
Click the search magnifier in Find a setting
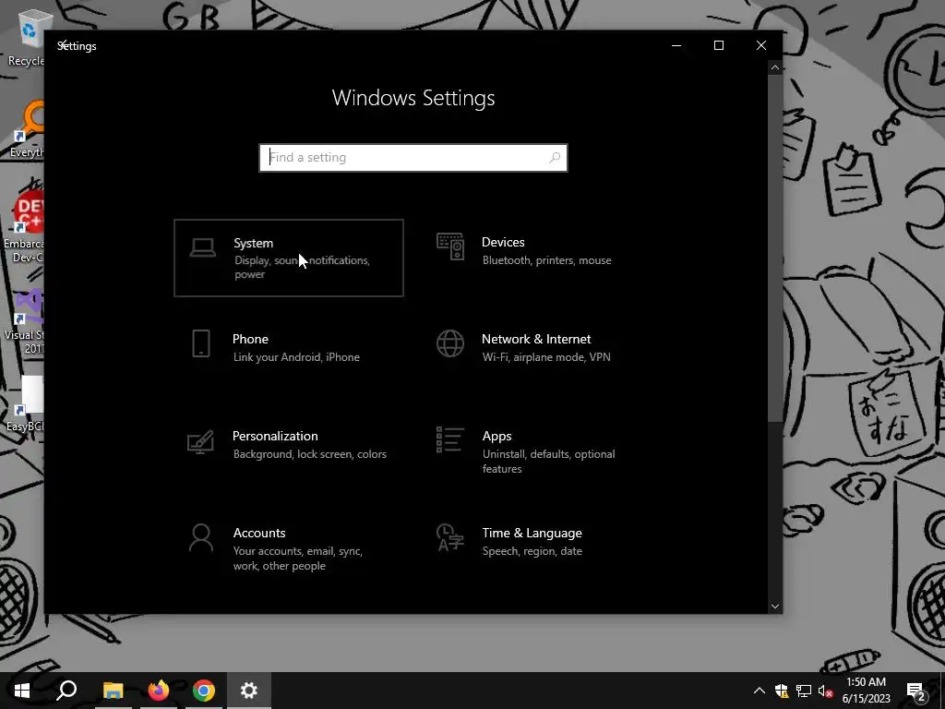(x=555, y=157)
